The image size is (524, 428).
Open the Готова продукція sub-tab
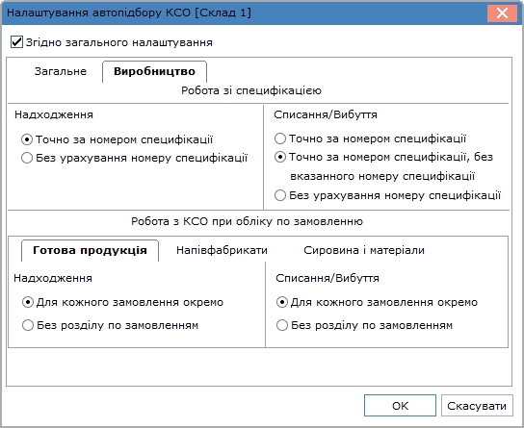pyautogui.click(x=90, y=250)
